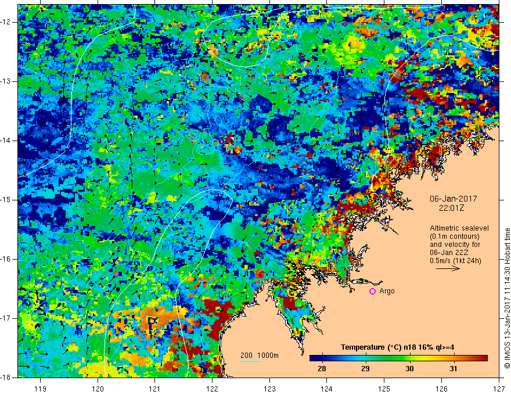511x395 pixels.
Task: Click longitude axis label '123'
Action: 269,389
